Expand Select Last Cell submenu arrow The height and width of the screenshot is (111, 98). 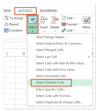click(89, 57)
